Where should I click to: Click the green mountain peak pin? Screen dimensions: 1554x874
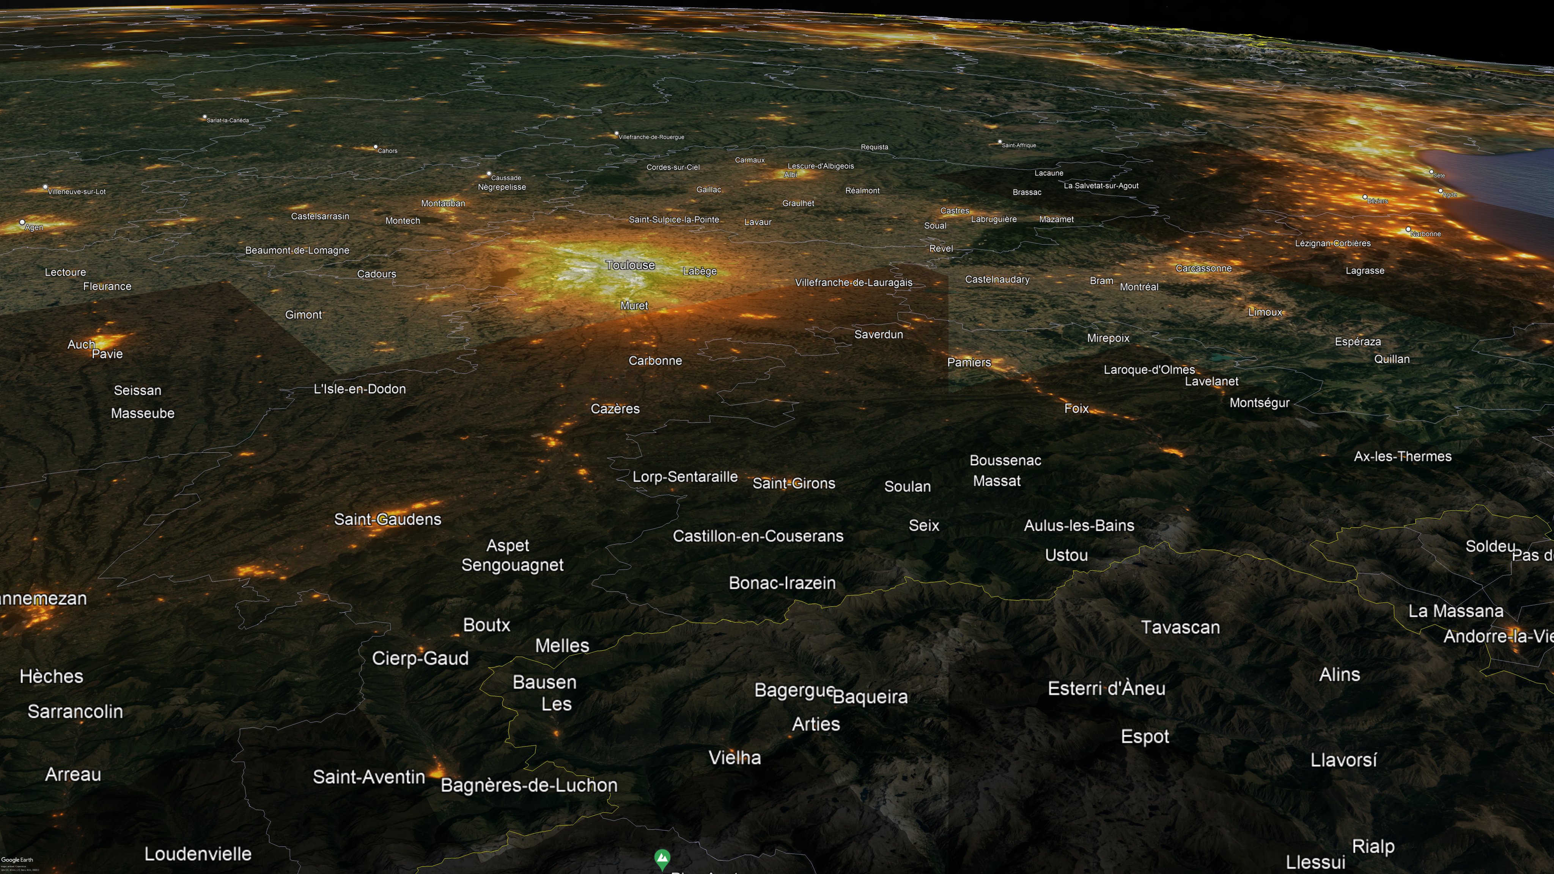pyautogui.click(x=662, y=858)
